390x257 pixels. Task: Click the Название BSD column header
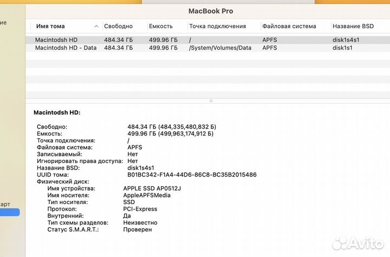point(353,26)
